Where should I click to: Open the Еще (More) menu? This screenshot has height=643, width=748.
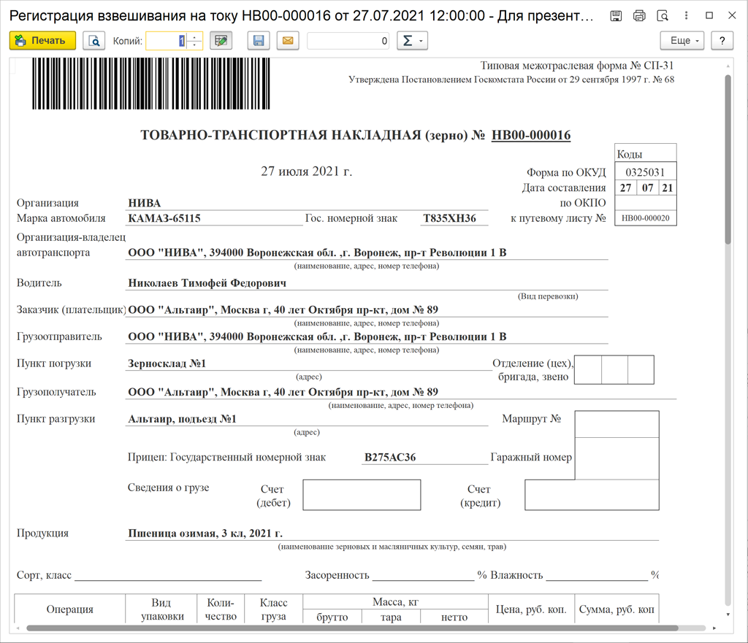click(x=685, y=41)
